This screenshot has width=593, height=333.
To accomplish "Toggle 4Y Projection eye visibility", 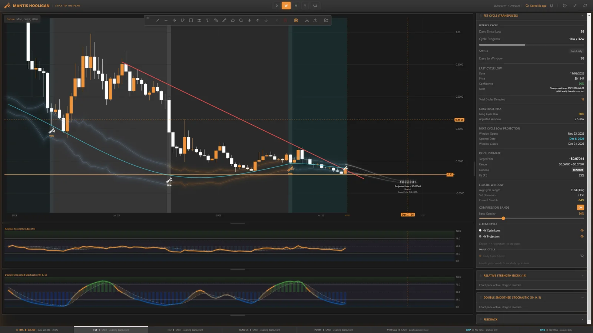I will [582, 236].
